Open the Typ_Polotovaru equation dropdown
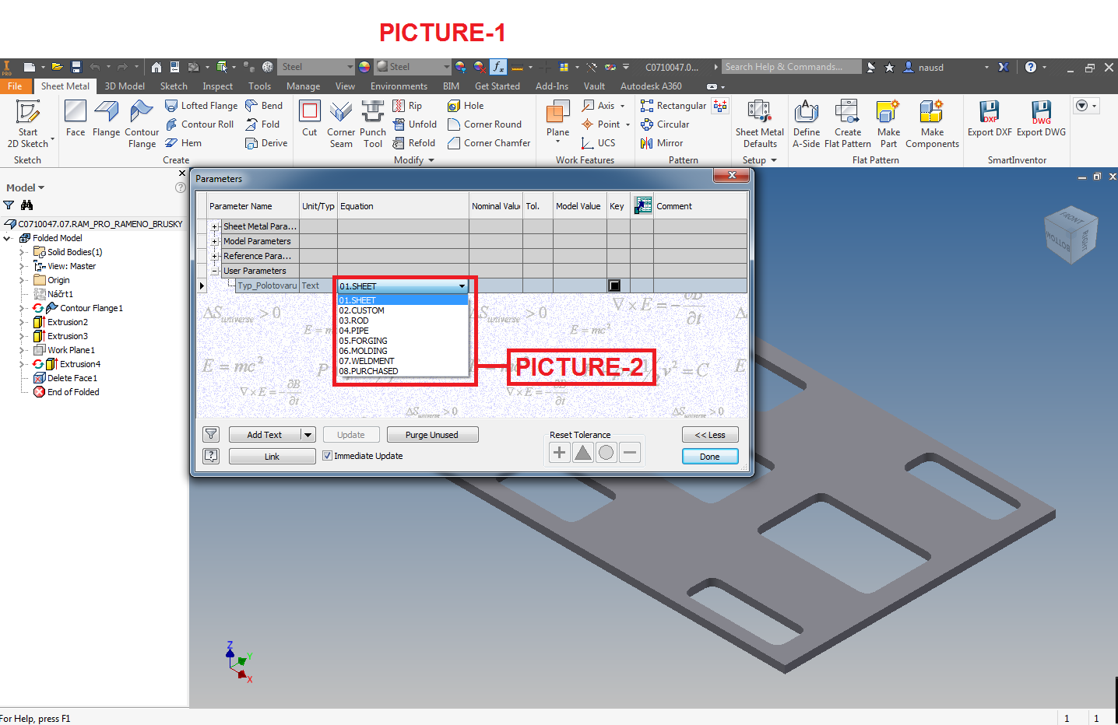 pos(462,285)
